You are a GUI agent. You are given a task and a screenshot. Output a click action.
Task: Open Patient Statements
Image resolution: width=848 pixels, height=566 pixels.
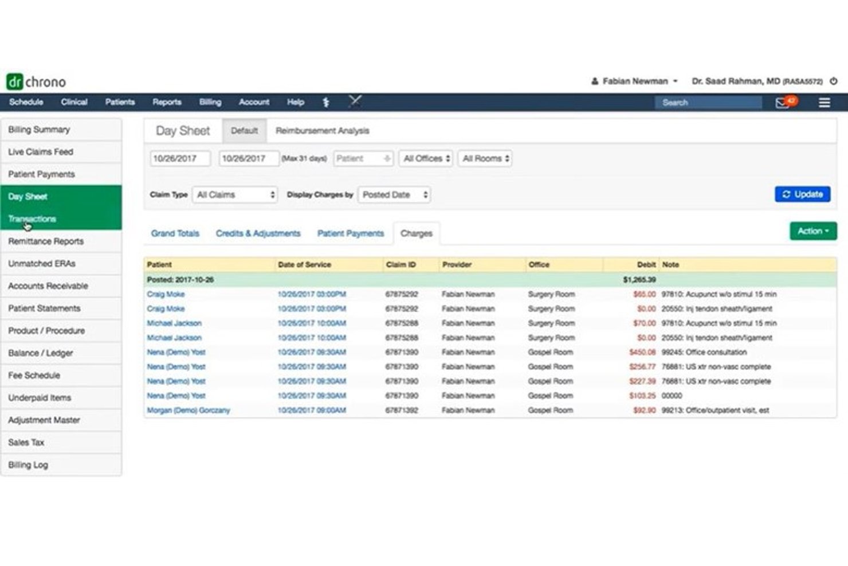[61, 309]
